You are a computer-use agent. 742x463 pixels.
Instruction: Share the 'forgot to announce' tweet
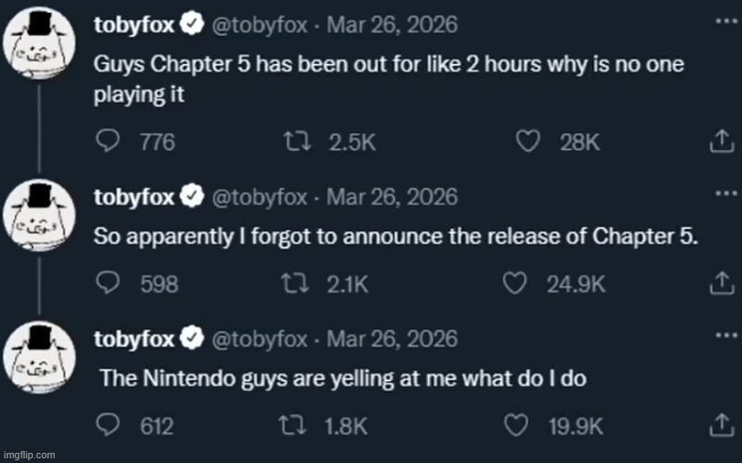[x=720, y=284]
